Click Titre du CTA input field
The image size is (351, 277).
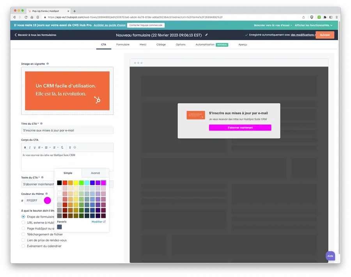point(67,131)
